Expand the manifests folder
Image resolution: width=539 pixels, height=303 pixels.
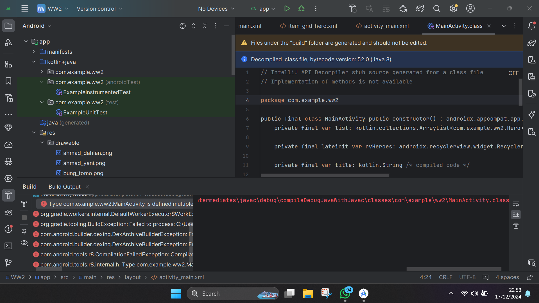(x=34, y=52)
